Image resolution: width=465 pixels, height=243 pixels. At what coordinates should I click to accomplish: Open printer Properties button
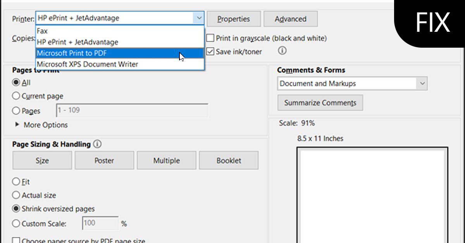tap(233, 19)
